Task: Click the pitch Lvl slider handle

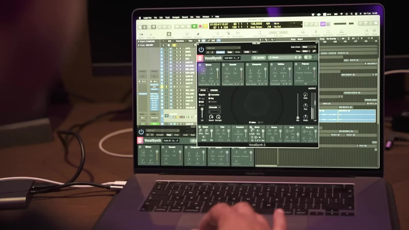Action: [202, 109]
